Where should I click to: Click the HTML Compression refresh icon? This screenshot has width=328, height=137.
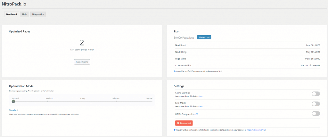tap(196, 114)
